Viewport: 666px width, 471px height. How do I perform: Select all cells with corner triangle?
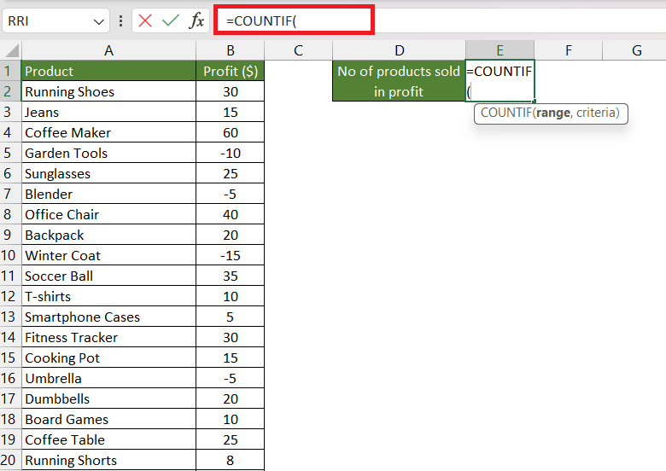pos(11,50)
